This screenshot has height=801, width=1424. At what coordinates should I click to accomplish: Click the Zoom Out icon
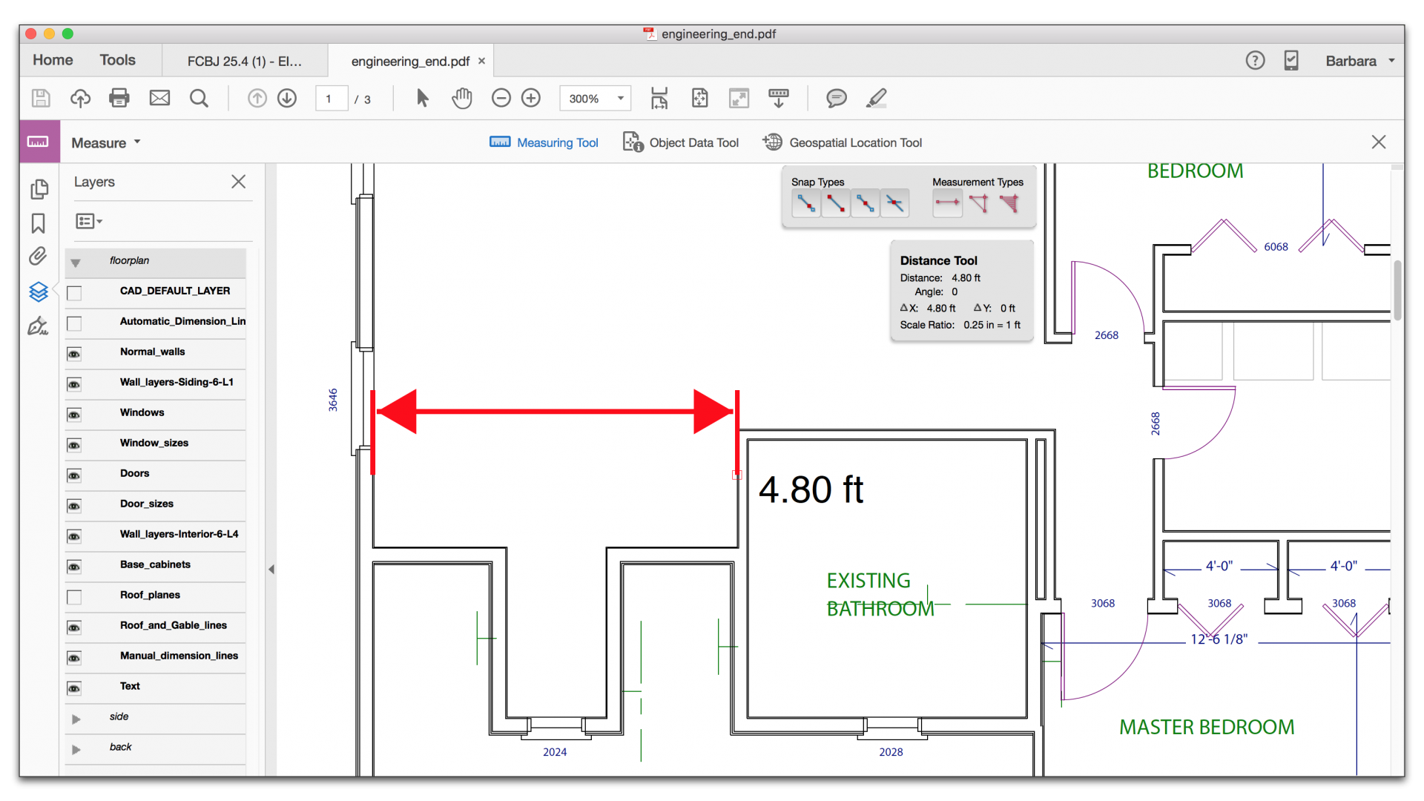[501, 98]
